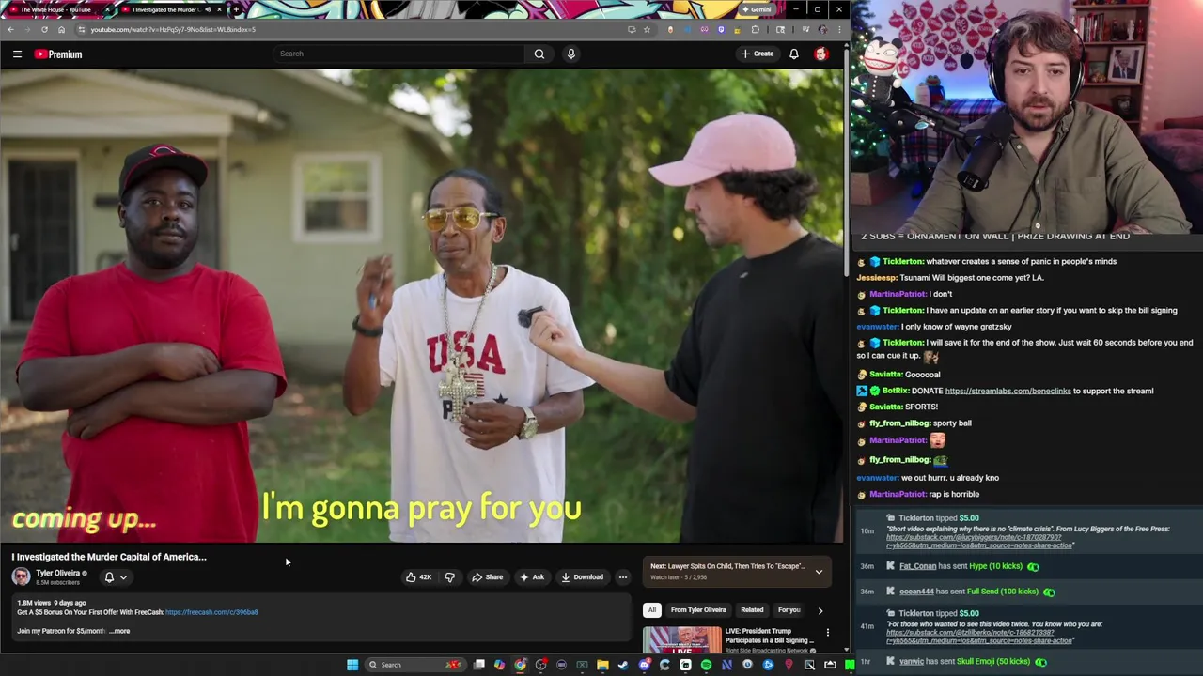1203x676 pixels.
Task: Click the Create button
Action: [758, 54]
